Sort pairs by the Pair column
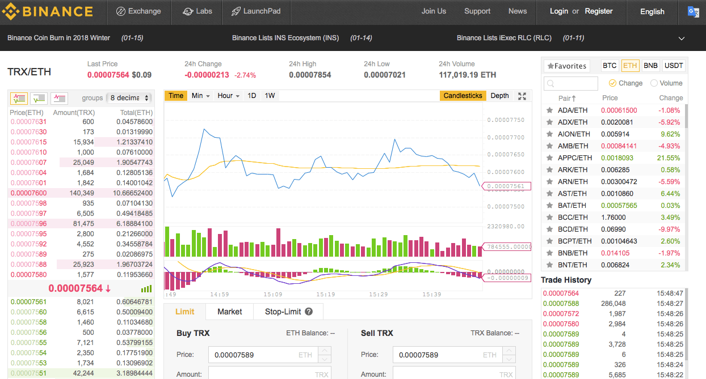This screenshot has height=379, width=706. click(567, 98)
